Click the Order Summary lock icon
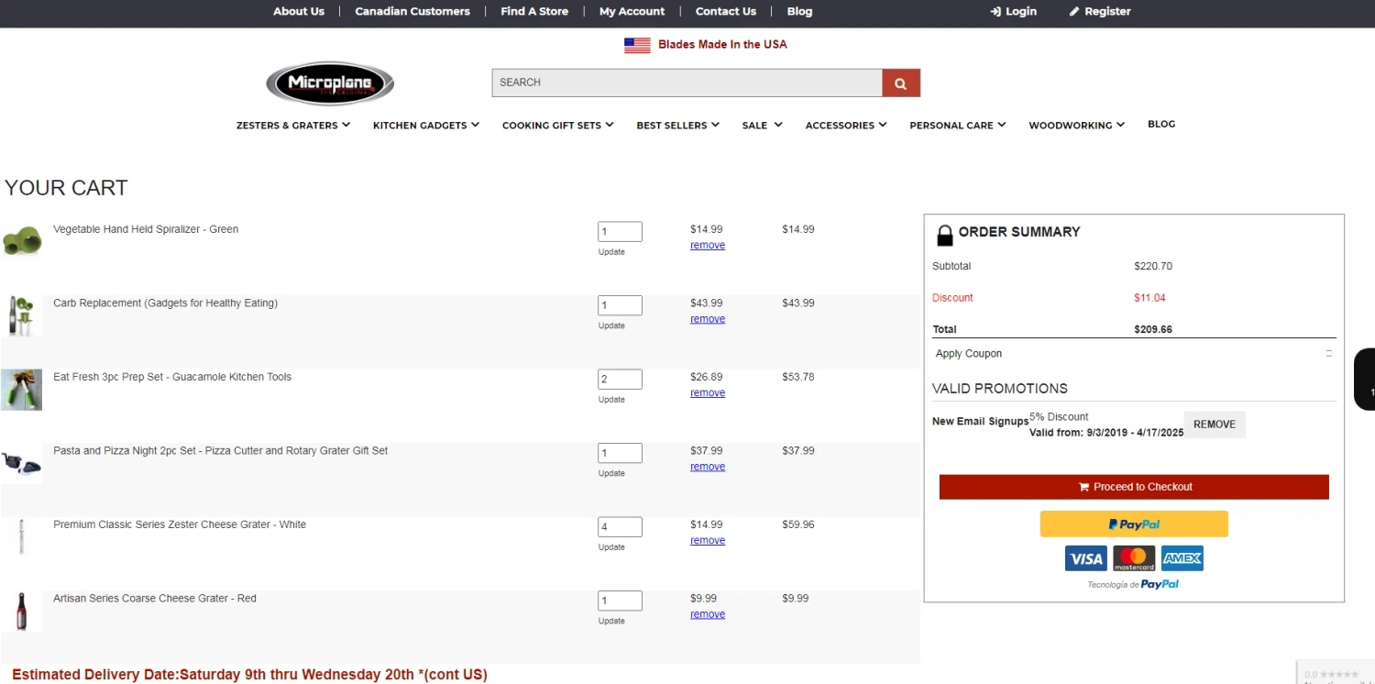Viewport: 1375px width, 684px height. click(x=944, y=236)
